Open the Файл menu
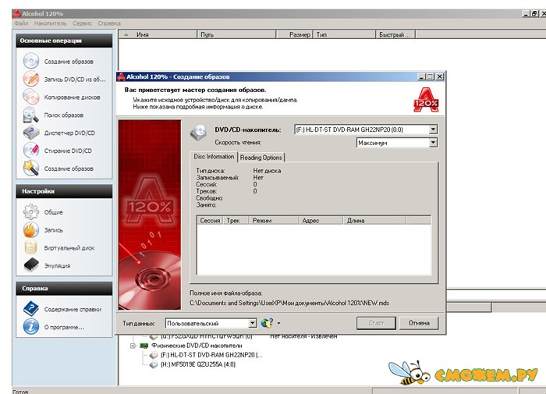The width and height of the screenshot is (546, 394). click(21, 23)
